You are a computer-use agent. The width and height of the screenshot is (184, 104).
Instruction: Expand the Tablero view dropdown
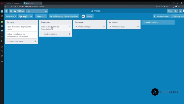tap(11, 16)
